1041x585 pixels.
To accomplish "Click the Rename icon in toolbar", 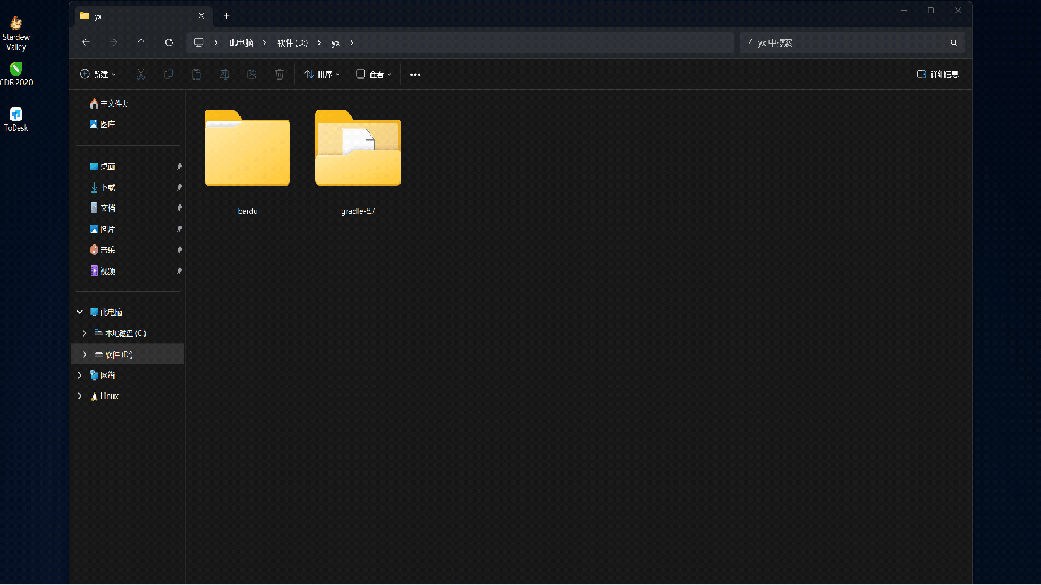I will point(225,74).
